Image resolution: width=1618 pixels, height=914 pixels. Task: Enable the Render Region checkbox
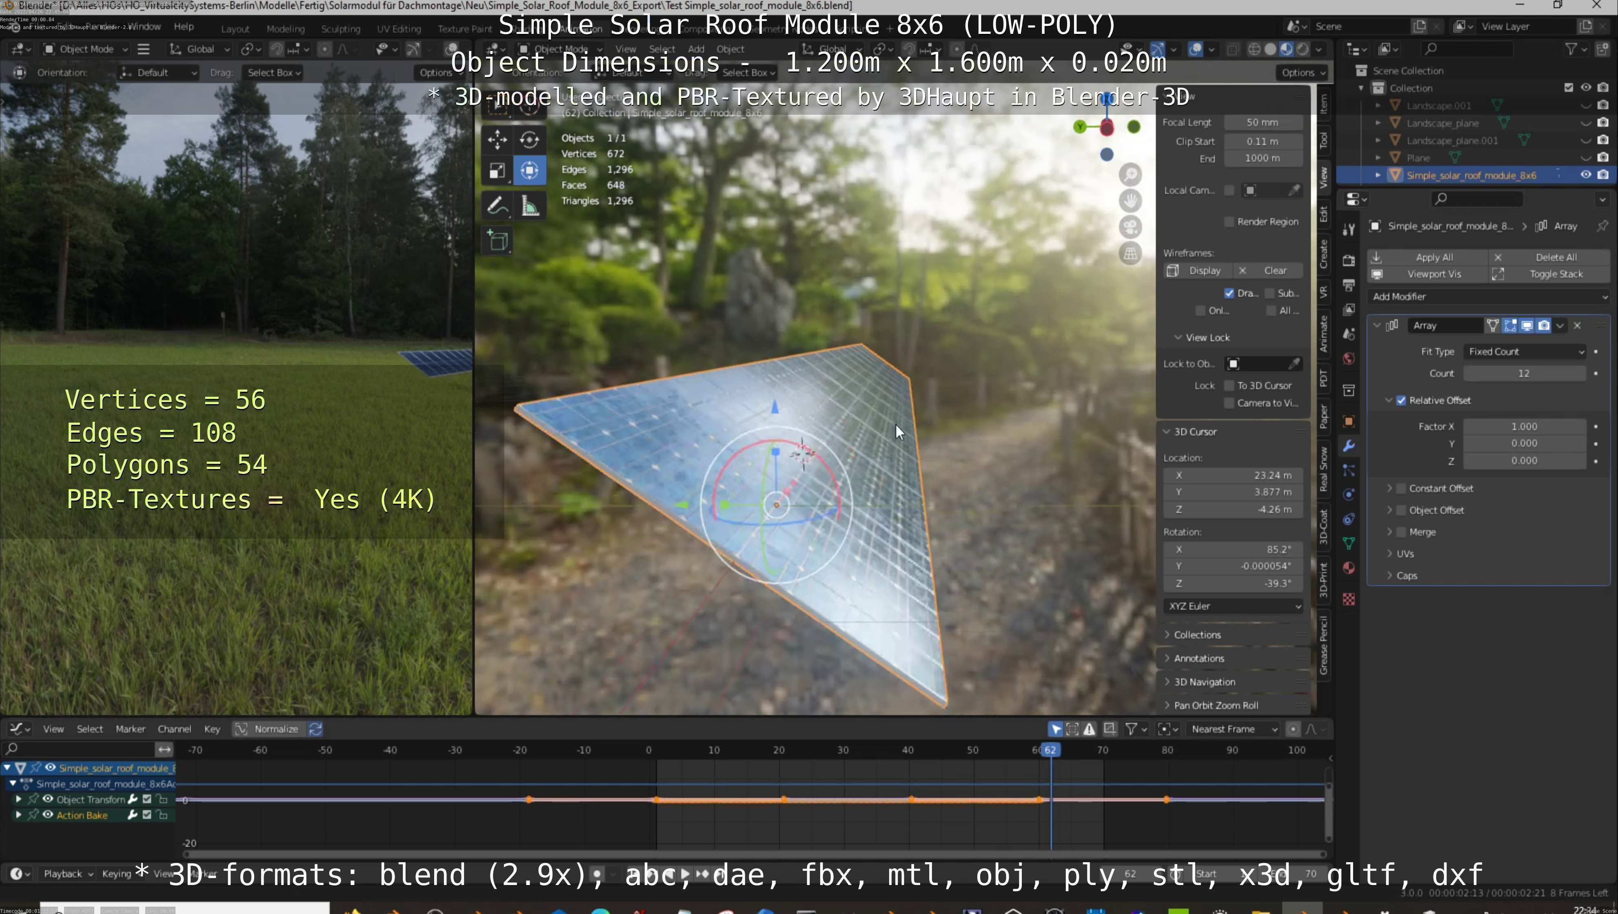click(1229, 222)
